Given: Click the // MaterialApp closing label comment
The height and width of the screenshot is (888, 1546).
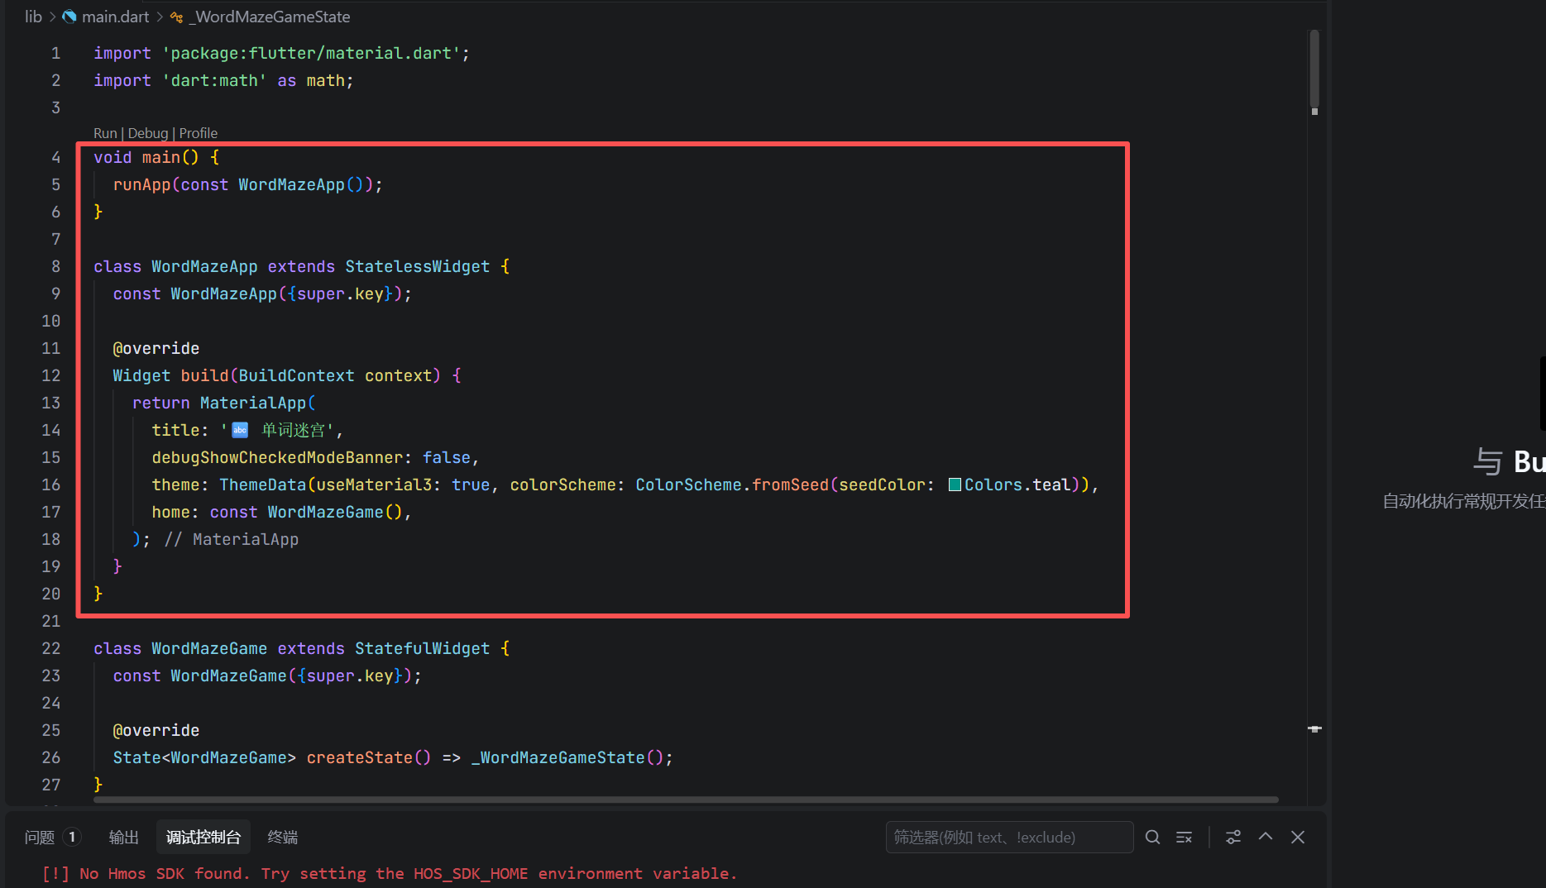Looking at the screenshot, I should [232, 539].
